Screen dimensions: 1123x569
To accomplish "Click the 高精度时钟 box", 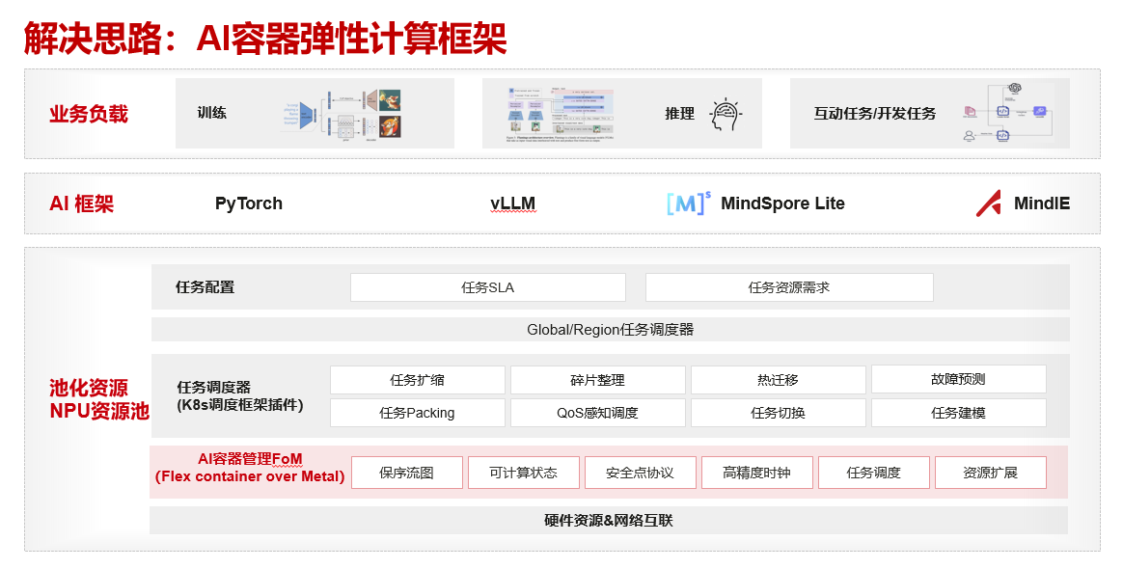I will tap(756, 473).
